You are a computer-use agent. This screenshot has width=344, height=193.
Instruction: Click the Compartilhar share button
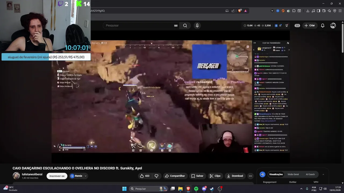175,176
